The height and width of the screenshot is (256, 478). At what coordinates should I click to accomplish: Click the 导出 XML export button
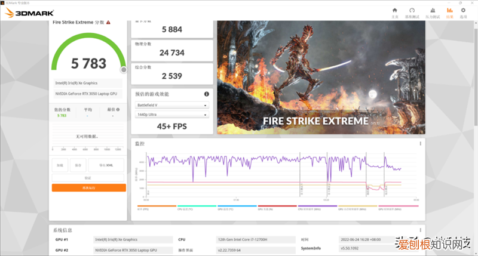106,165
